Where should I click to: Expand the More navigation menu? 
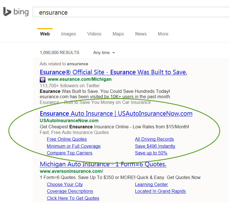tap(163, 34)
